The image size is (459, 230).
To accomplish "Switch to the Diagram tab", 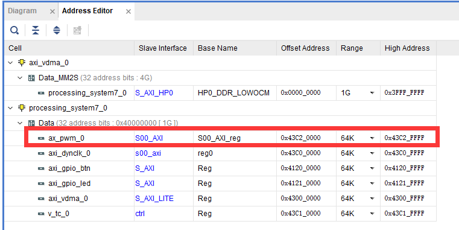I will [x=22, y=11].
